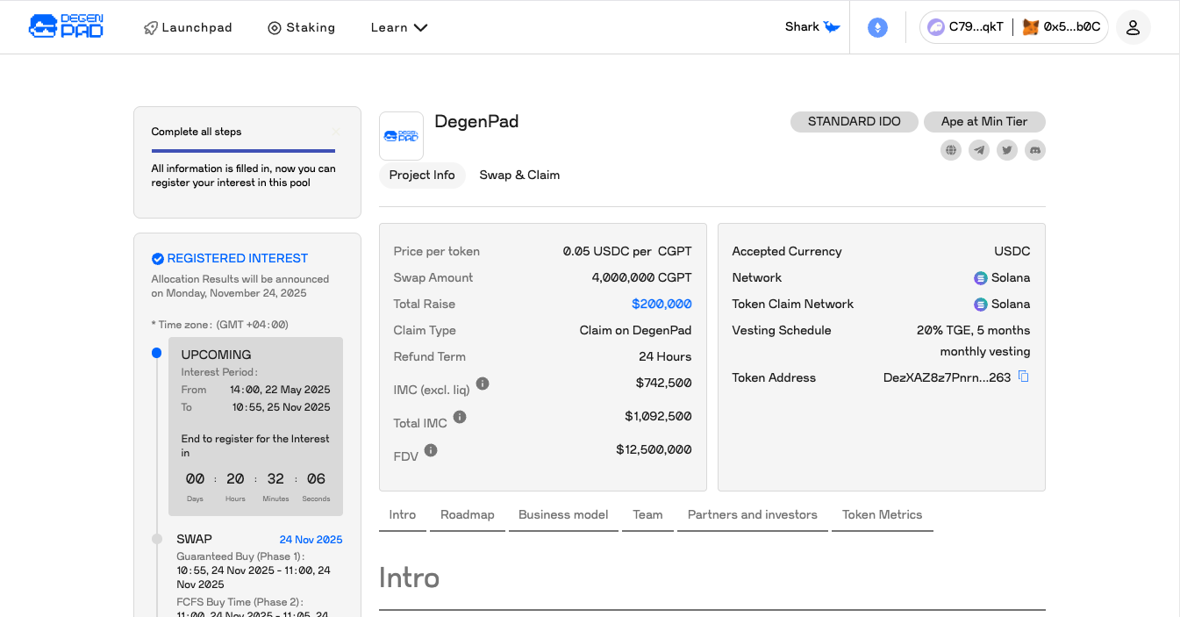This screenshot has height=617, width=1180.
Task: Click the MetaMask wallet address 0x5...b0C
Action: 1062,27
